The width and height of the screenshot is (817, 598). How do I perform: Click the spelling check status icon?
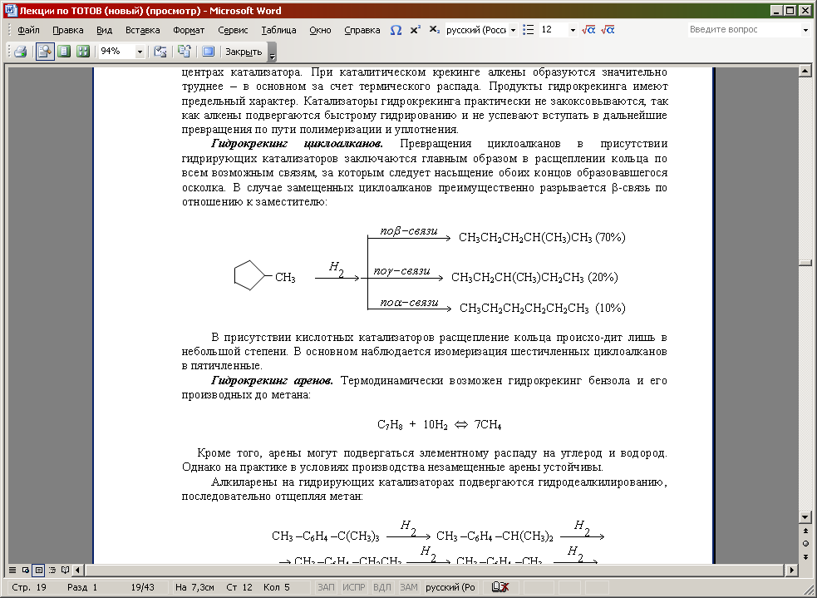(x=500, y=587)
